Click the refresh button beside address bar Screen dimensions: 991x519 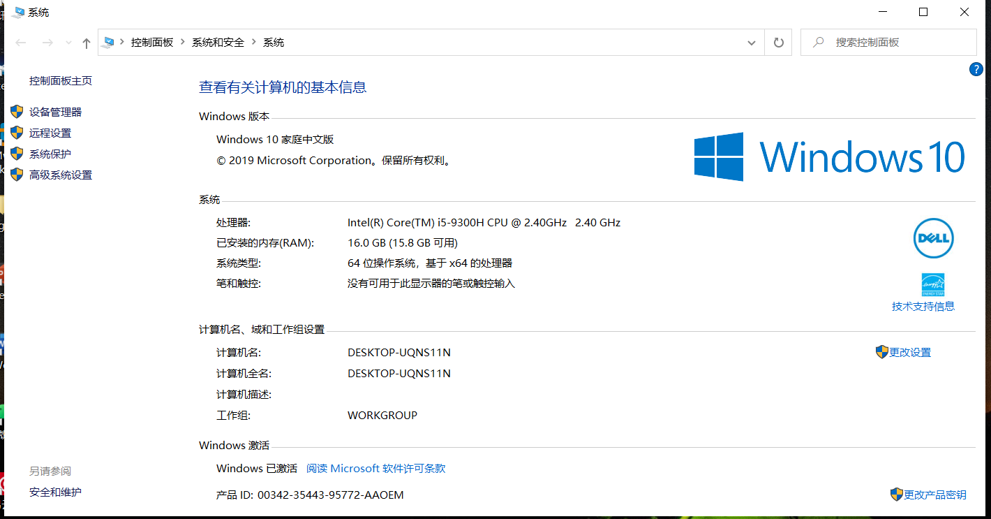point(779,43)
